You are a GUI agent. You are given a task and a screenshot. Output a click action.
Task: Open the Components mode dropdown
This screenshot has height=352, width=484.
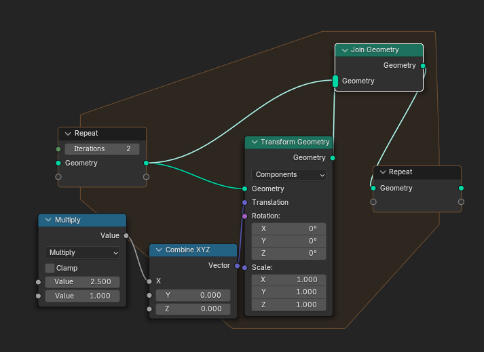coord(288,174)
